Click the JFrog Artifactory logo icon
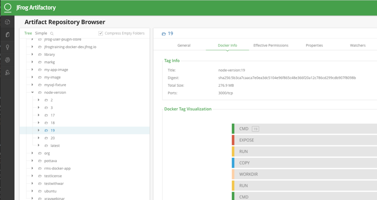The height and width of the screenshot is (200, 377). 8,7
